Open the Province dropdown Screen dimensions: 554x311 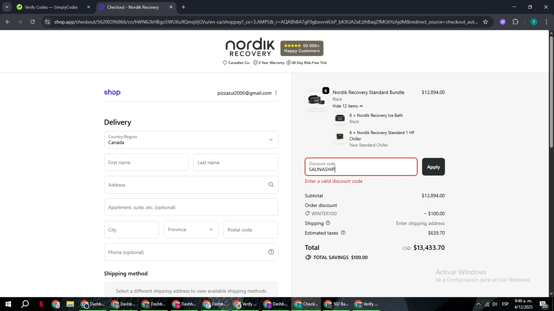click(191, 230)
